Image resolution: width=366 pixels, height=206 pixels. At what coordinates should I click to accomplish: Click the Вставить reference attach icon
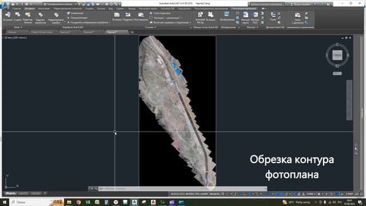117,15
